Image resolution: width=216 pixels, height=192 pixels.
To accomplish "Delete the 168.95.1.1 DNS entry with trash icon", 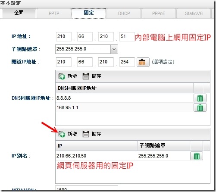I will point(200,107).
